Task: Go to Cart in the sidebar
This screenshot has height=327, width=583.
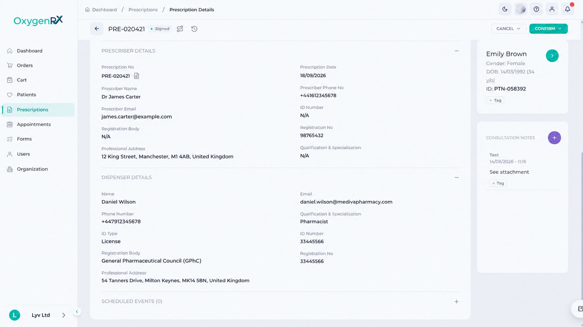Action: click(38, 80)
